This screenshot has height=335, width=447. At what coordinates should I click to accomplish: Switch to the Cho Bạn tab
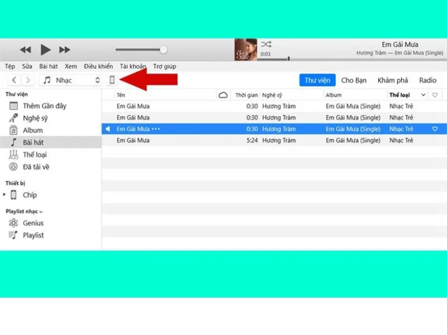[x=354, y=80]
